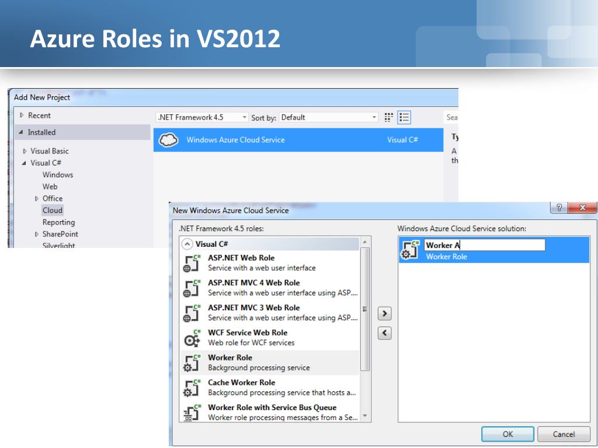598x448 pixels.
Task: Click the ASP.NET Web Role icon
Action: click(x=192, y=263)
